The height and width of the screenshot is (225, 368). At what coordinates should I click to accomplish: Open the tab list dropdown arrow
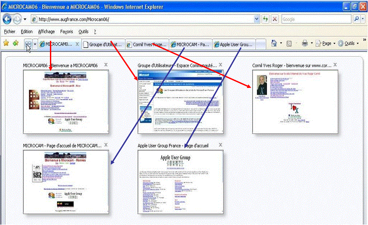[x=35, y=44]
